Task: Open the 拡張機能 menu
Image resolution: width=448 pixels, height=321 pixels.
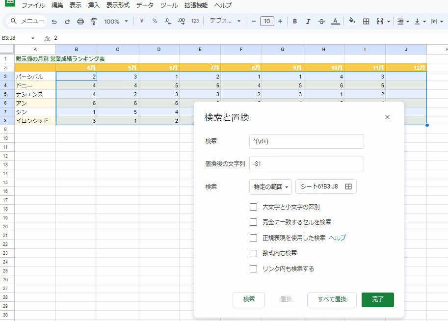Action: point(196,5)
